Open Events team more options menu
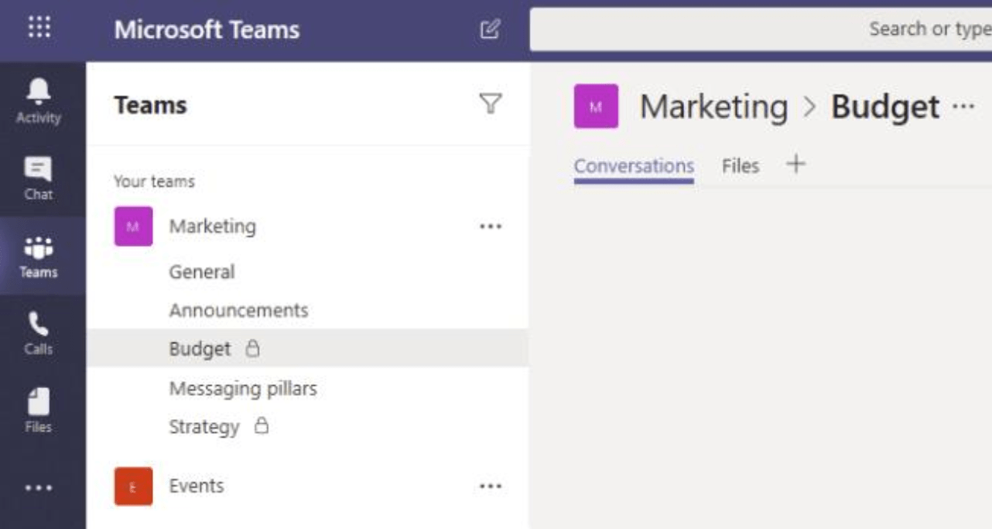This screenshot has height=529, width=992. (x=491, y=486)
